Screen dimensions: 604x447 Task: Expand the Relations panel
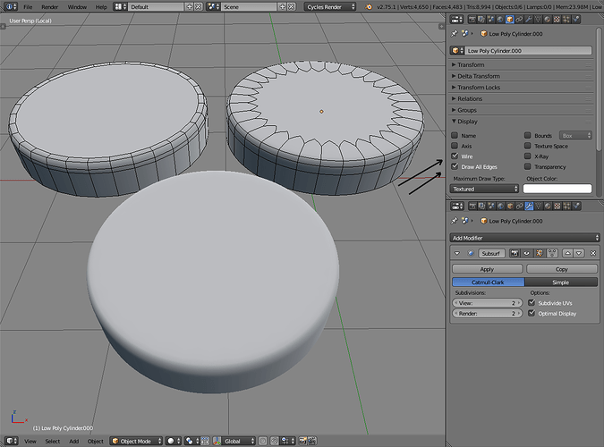coord(522,98)
